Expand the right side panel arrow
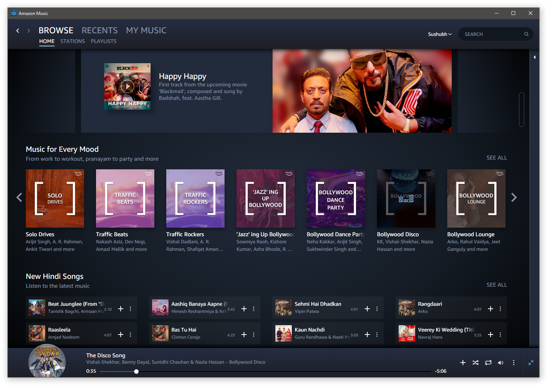The image size is (547, 385). tap(535, 57)
